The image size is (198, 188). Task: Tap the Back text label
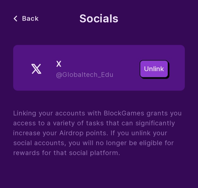[30, 18]
